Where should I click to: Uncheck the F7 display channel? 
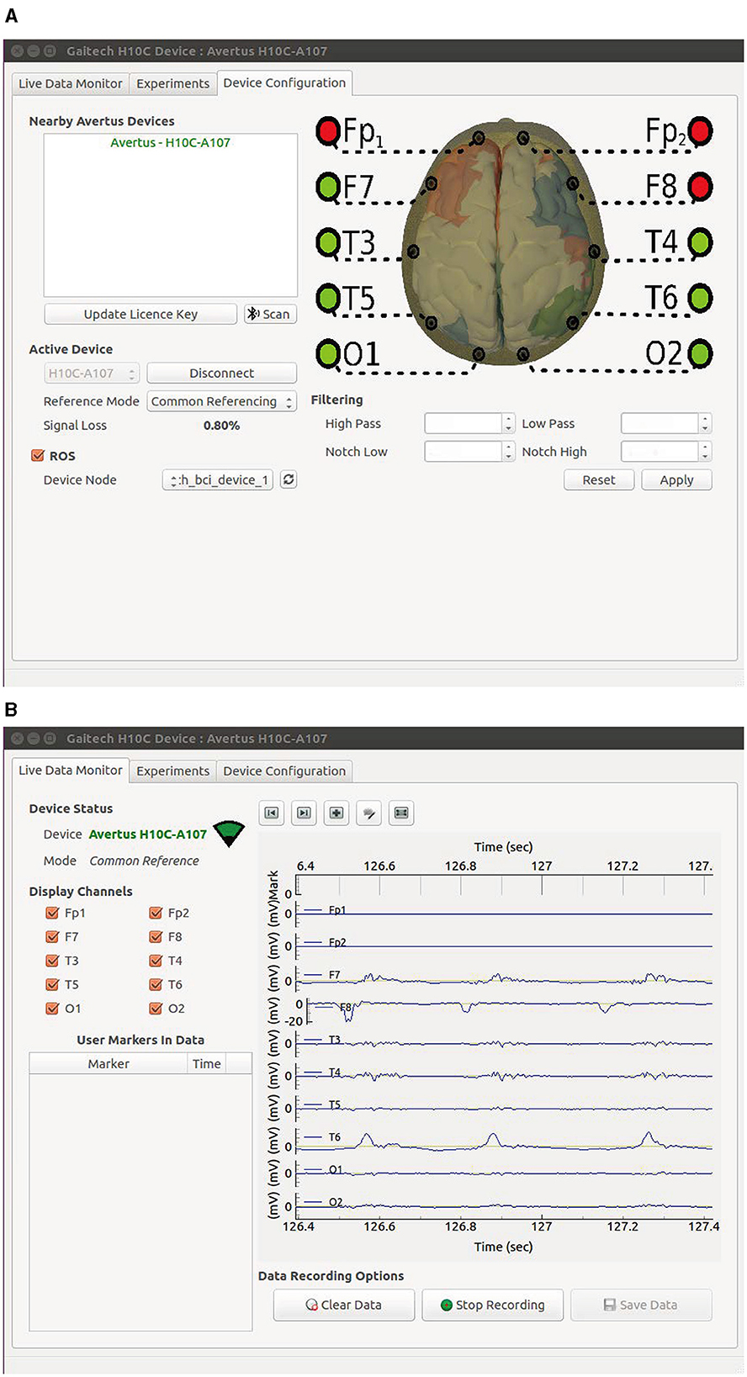[x=52, y=936]
